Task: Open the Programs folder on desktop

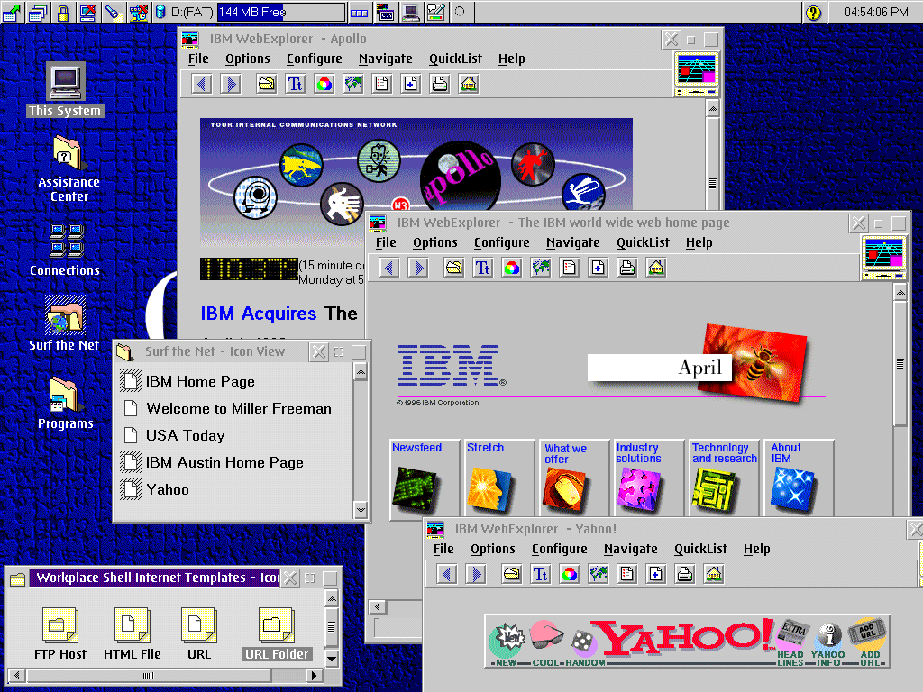Action: tap(65, 404)
